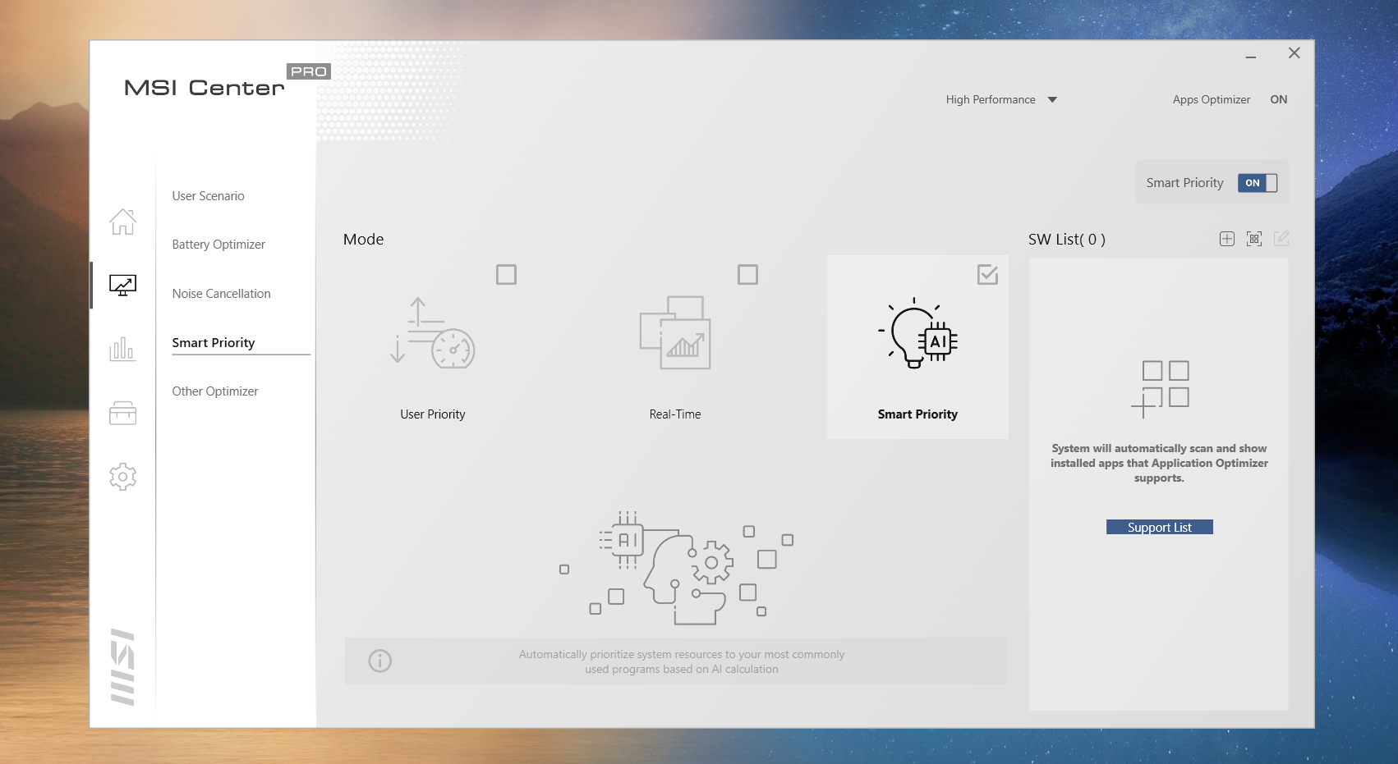Image resolution: width=1398 pixels, height=764 pixels.
Task: Click the MSI Center PRO logo
Action: pos(227,81)
